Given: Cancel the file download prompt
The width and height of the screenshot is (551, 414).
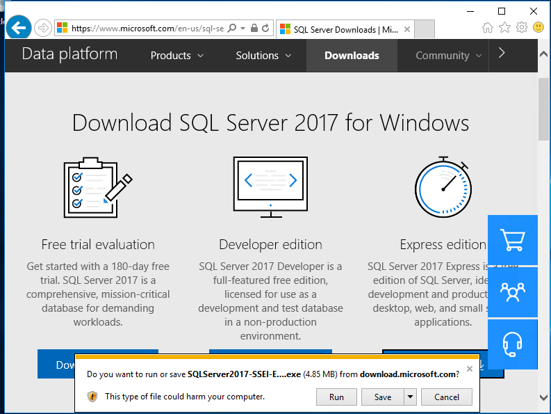Looking at the screenshot, I should pyautogui.click(x=447, y=397).
